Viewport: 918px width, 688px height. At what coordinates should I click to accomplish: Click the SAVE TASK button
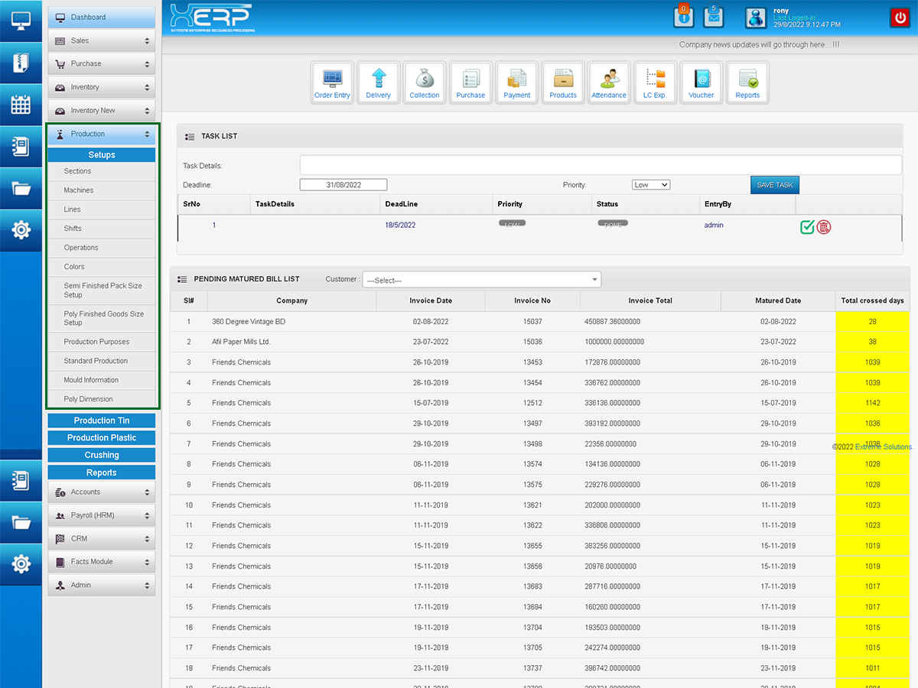point(774,185)
